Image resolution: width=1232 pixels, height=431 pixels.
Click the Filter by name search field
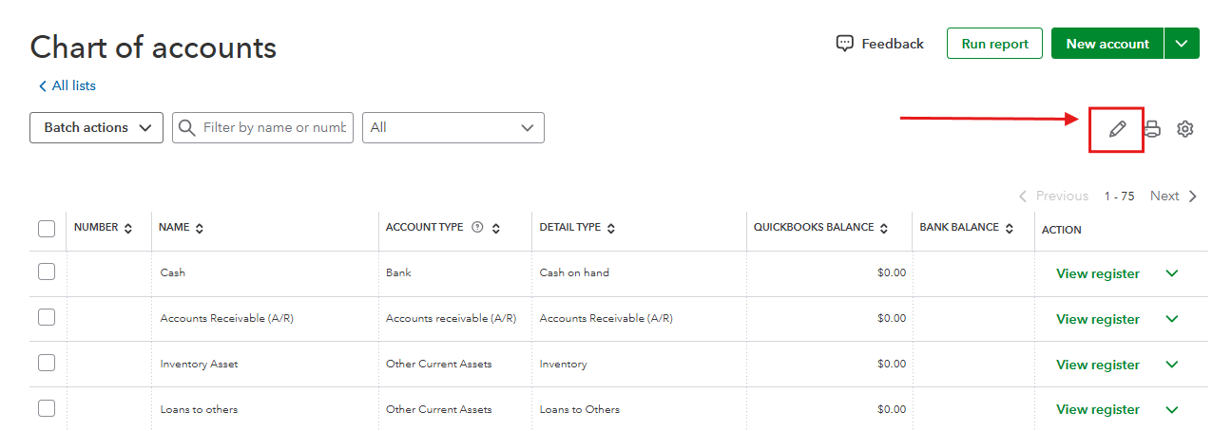click(274, 128)
